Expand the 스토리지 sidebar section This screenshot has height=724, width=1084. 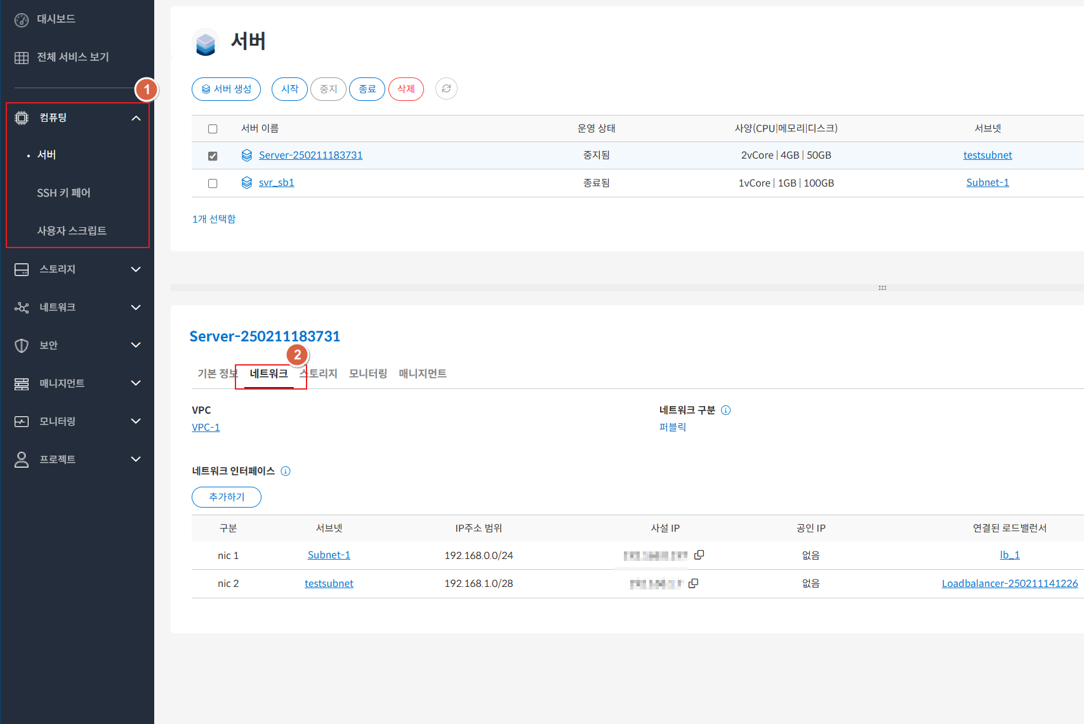point(135,269)
